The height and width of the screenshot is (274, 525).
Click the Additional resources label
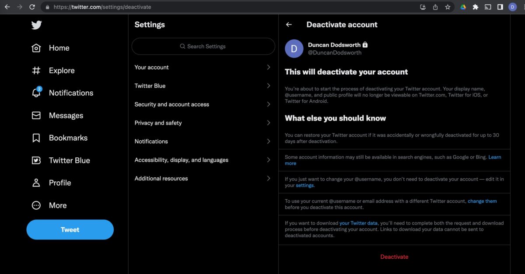point(161,178)
